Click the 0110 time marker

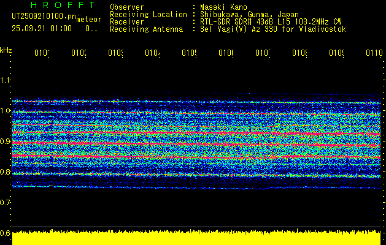click(x=374, y=53)
